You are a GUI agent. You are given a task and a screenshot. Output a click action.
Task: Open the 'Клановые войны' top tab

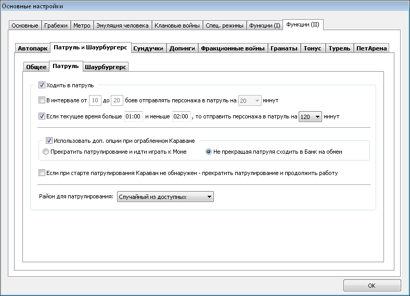click(x=177, y=25)
